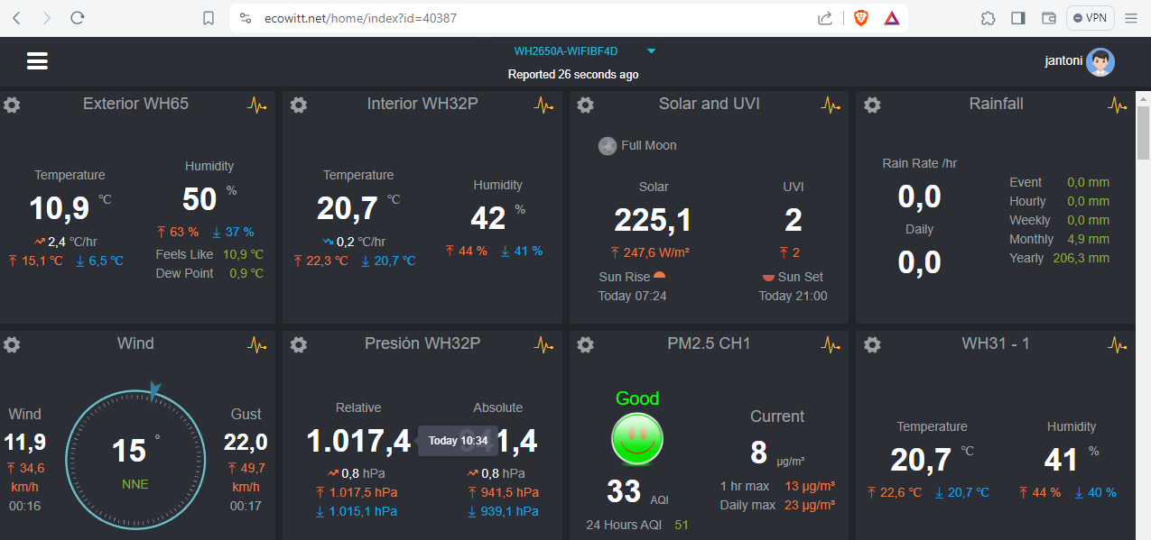
Task: Toggle the VPN button in browser toolbar
Action: [x=1091, y=18]
